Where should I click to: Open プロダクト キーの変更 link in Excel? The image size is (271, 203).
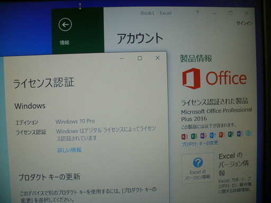tap(200, 143)
